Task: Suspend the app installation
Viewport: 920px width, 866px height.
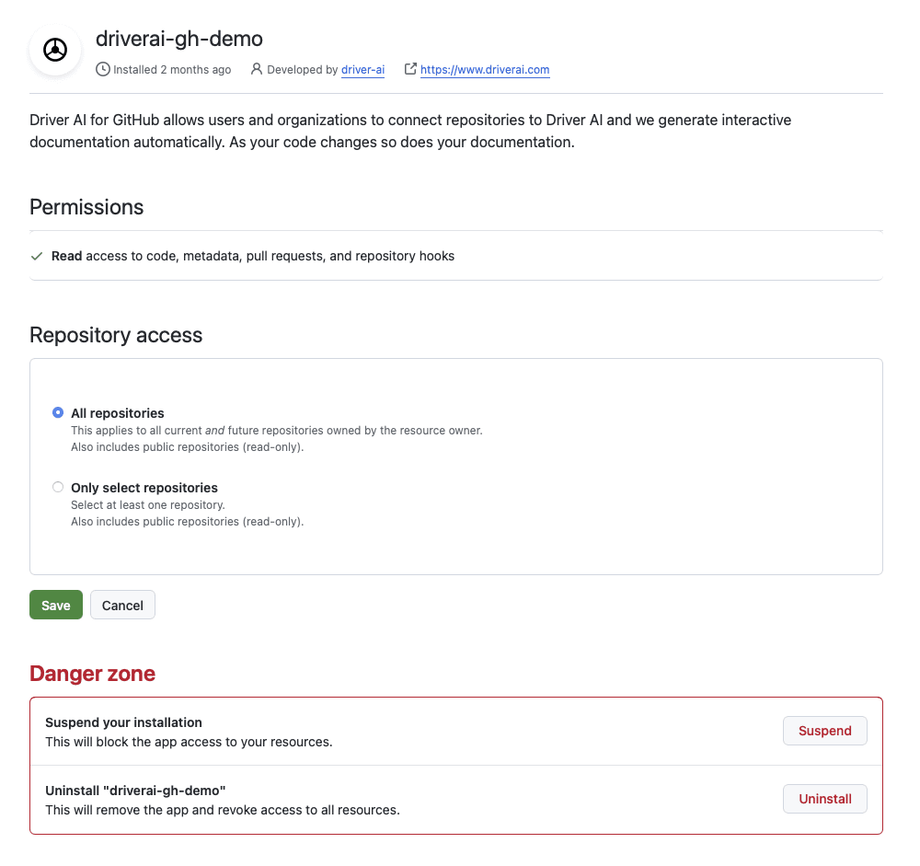Action: 824,731
